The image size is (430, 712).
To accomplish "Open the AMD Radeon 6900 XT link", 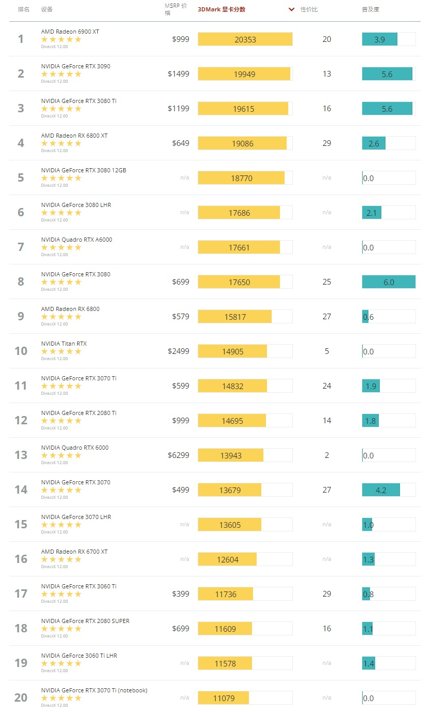I will tap(70, 32).
